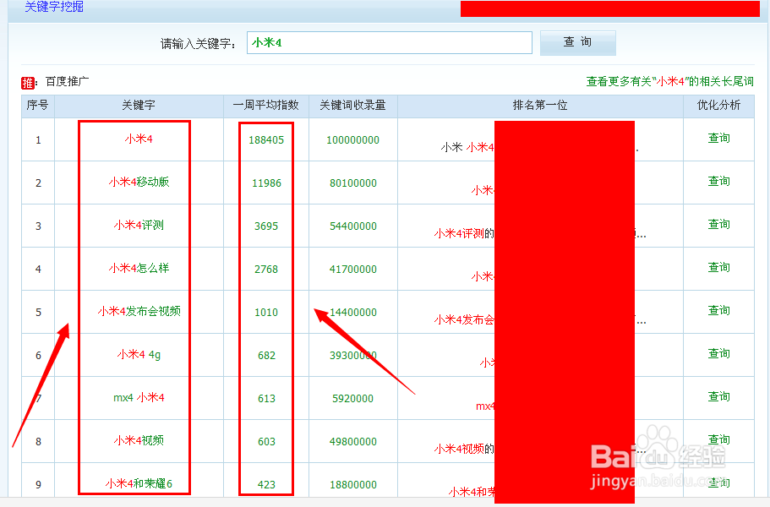This screenshot has height=507, width=770.
Task: Open keyword 小米4 in row 1
Action: pos(139,139)
